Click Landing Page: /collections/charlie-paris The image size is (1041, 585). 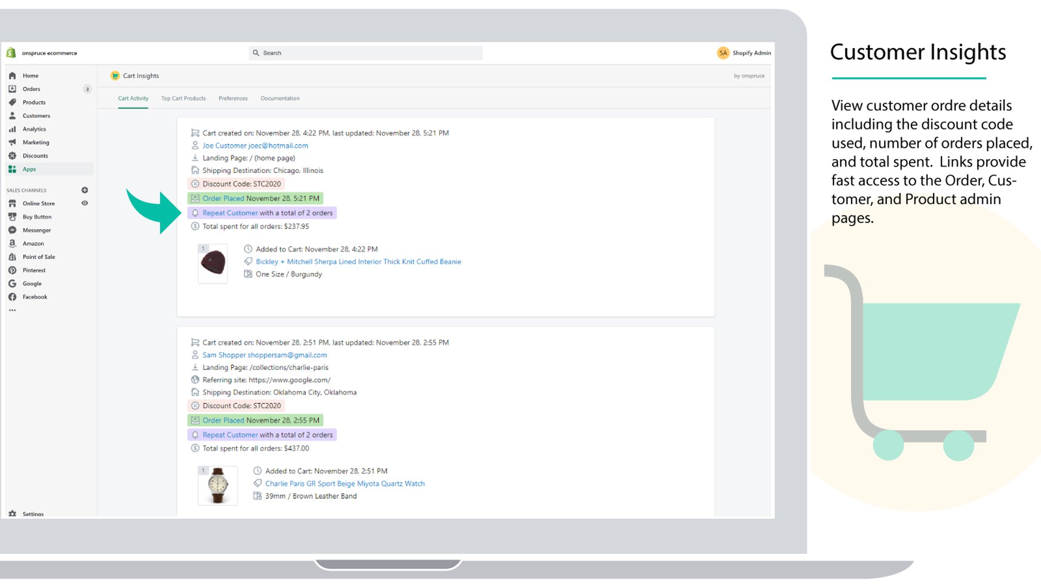265,368
